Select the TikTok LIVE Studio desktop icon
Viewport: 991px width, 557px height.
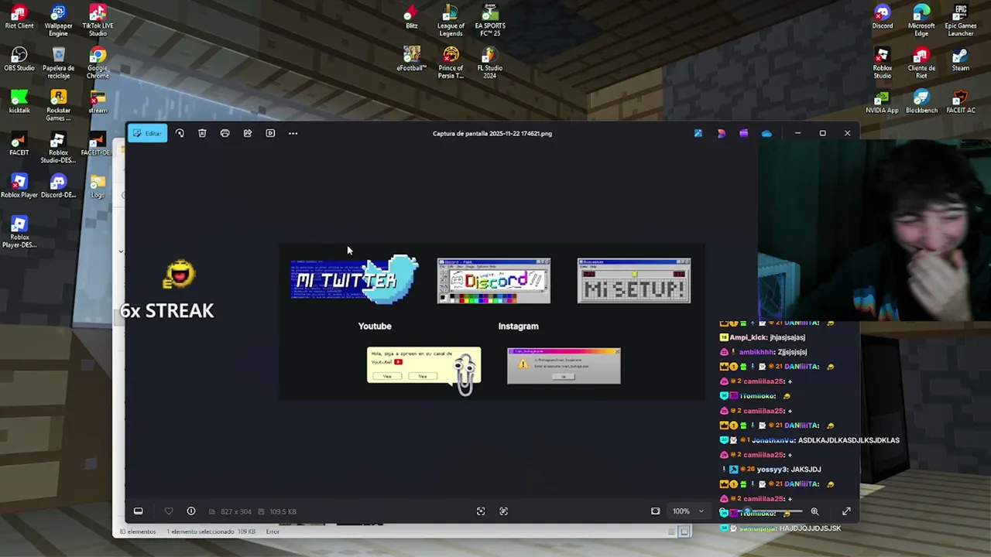[x=98, y=21]
